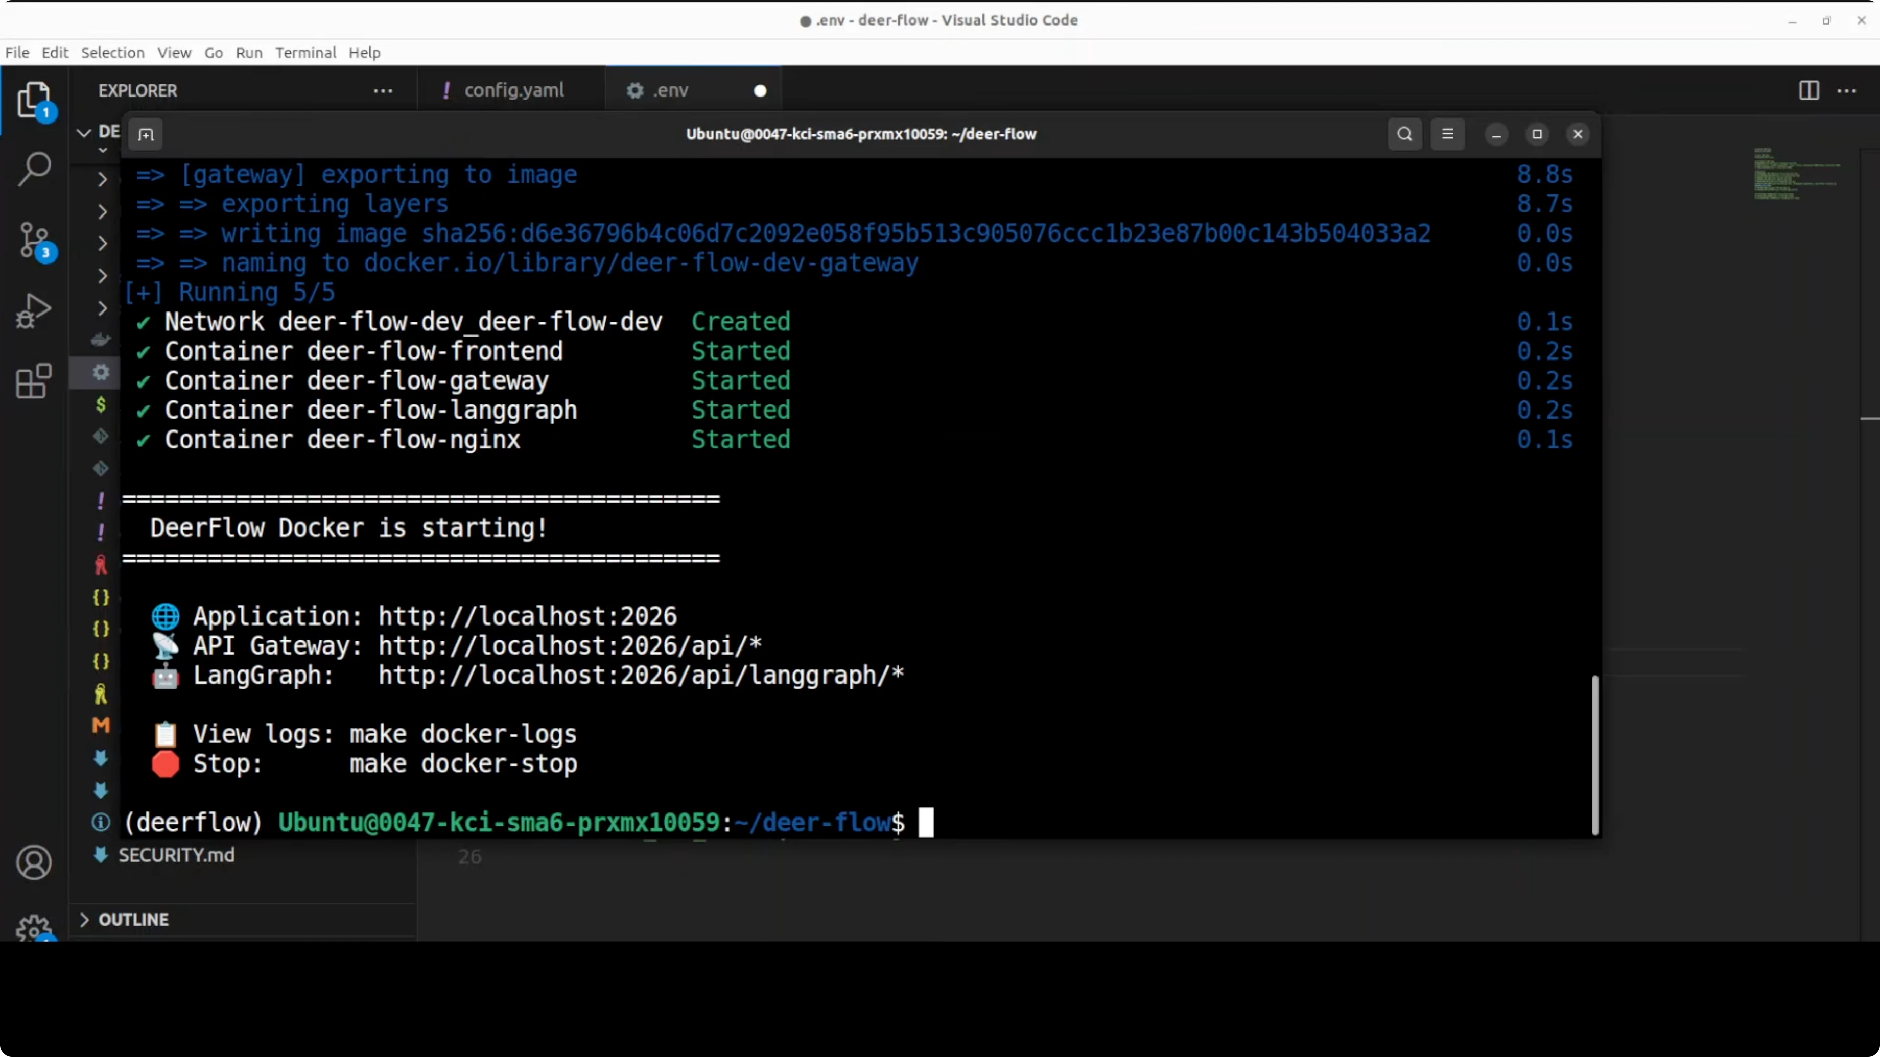Click new terminal tab icon
Viewport: 1880px width, 1057px height.
pos(146,134)
